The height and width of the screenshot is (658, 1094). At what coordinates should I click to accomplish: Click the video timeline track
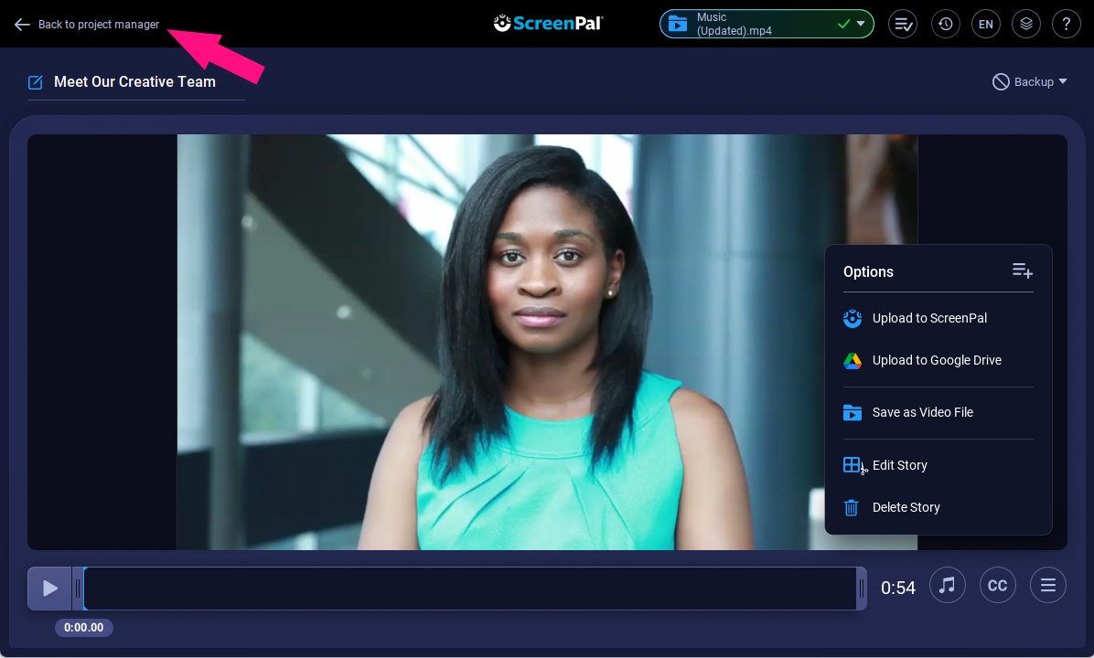point(470,589)
